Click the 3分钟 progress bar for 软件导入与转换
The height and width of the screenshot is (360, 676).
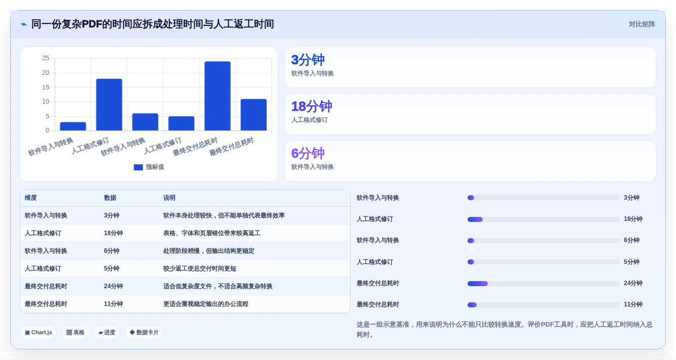coord(543,198)
